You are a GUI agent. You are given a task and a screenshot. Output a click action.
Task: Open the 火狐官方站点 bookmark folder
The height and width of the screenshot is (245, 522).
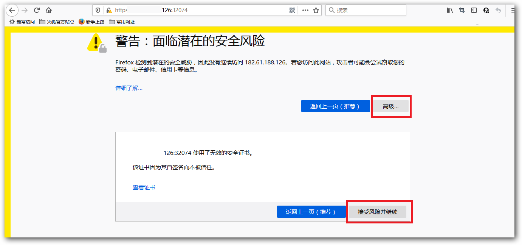click(x=57, y=22)
